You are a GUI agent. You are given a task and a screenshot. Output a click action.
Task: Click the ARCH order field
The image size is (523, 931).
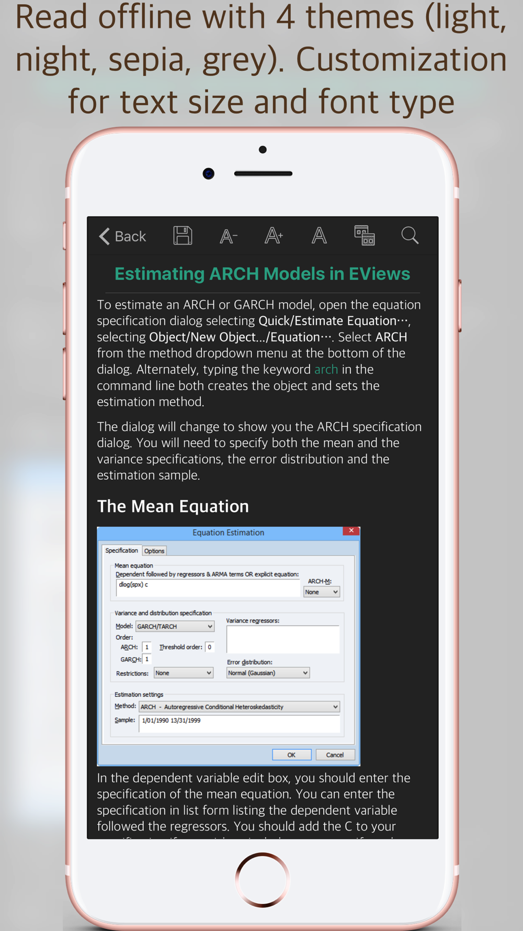tap(147, 647)
